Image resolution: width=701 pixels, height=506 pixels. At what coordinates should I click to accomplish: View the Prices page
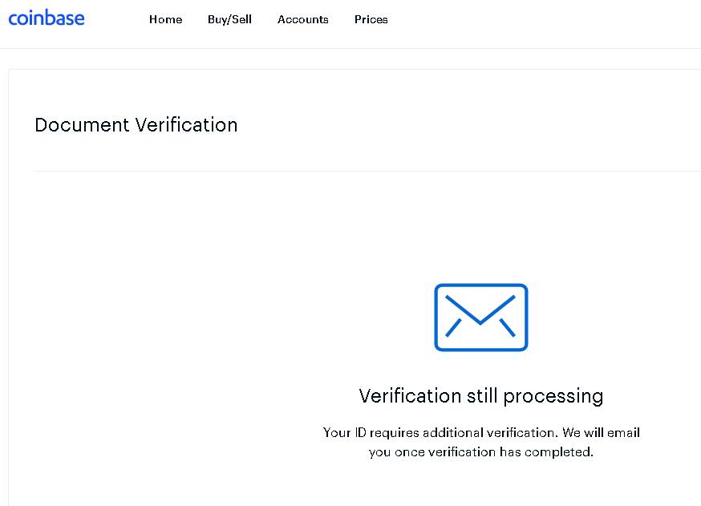click(x=371, y=19)
